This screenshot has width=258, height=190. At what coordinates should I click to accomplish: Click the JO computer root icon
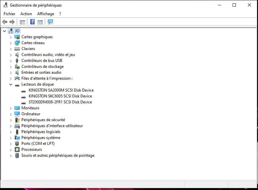(x=11, y=31)
